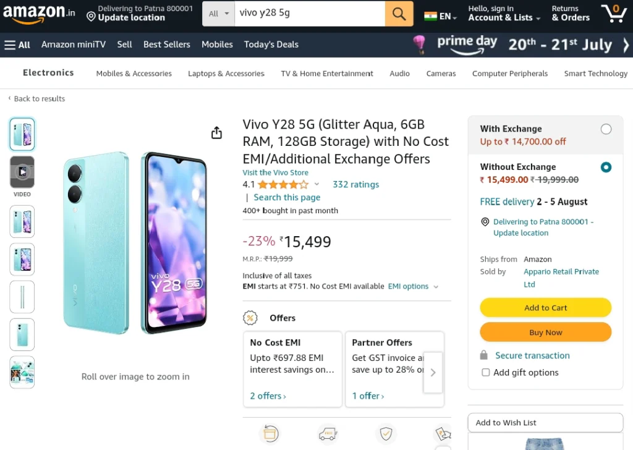
Task: Select the With Exchange radio option
Action: point(606,129)
